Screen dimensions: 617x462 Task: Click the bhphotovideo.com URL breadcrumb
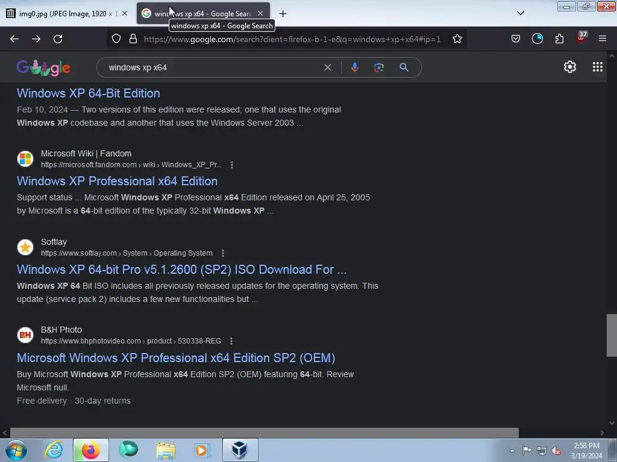(131, 341)
